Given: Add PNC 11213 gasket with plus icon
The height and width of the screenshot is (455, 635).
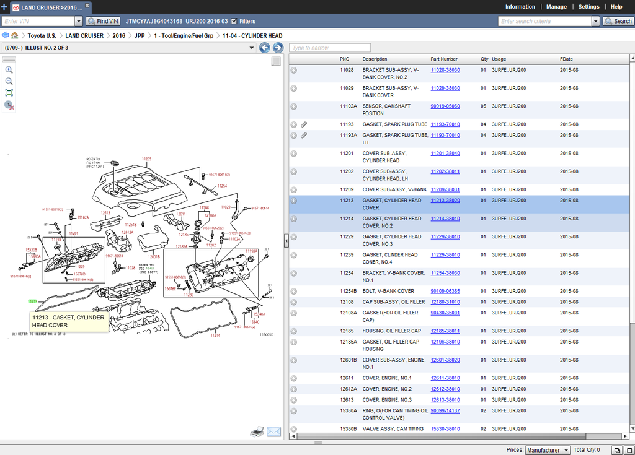Looking at the screenshot, I should (294, 201).
